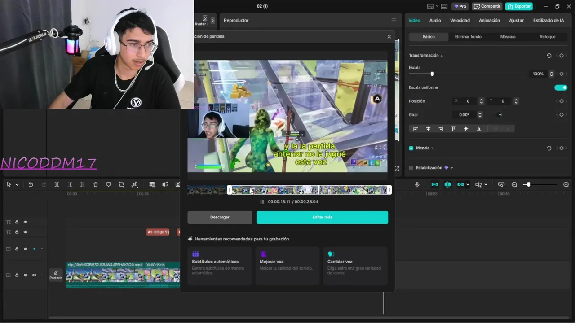The height and width of the screenshot is (323, 575).
Task: Undo the last edit
Action: pos(31,184)
